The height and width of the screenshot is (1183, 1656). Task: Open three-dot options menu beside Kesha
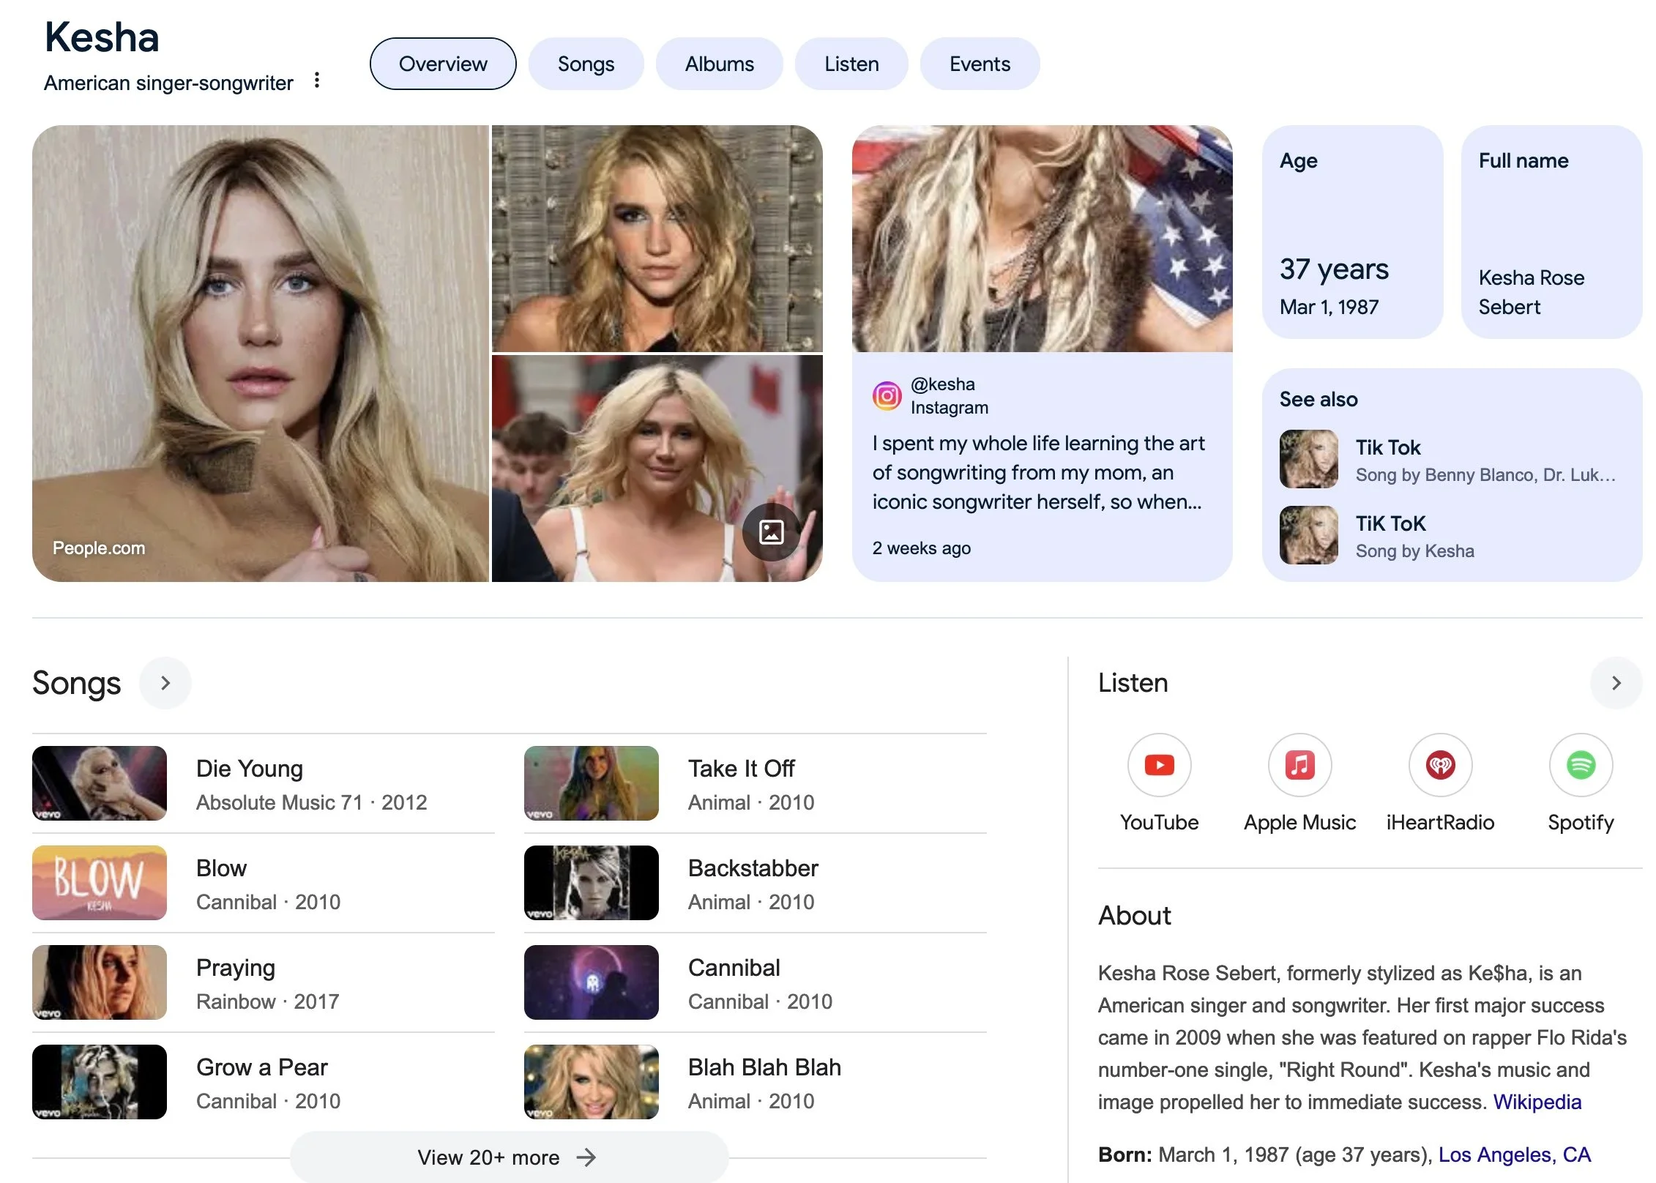pyautogui.click(x=316, y=80)
